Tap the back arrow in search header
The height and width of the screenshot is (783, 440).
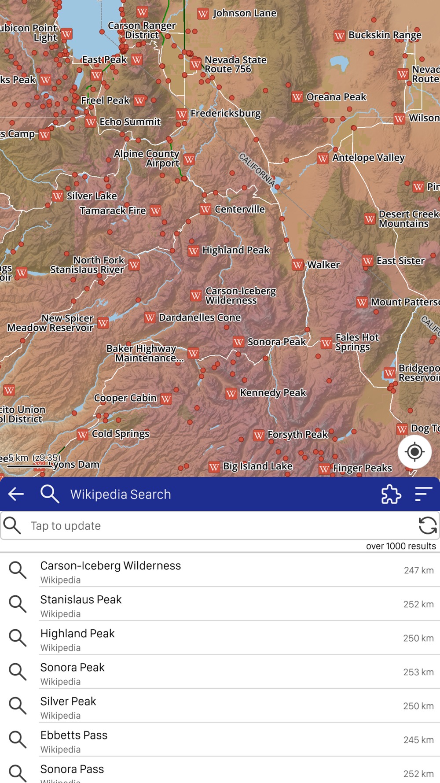point(16,494)
